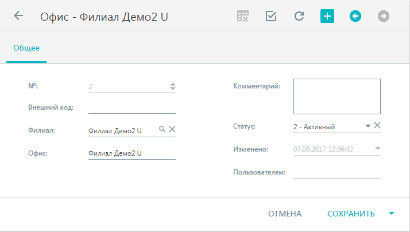410x232 pixels.
Task: Focus the Внешний код input field
Action: click(x=132, y=107)
